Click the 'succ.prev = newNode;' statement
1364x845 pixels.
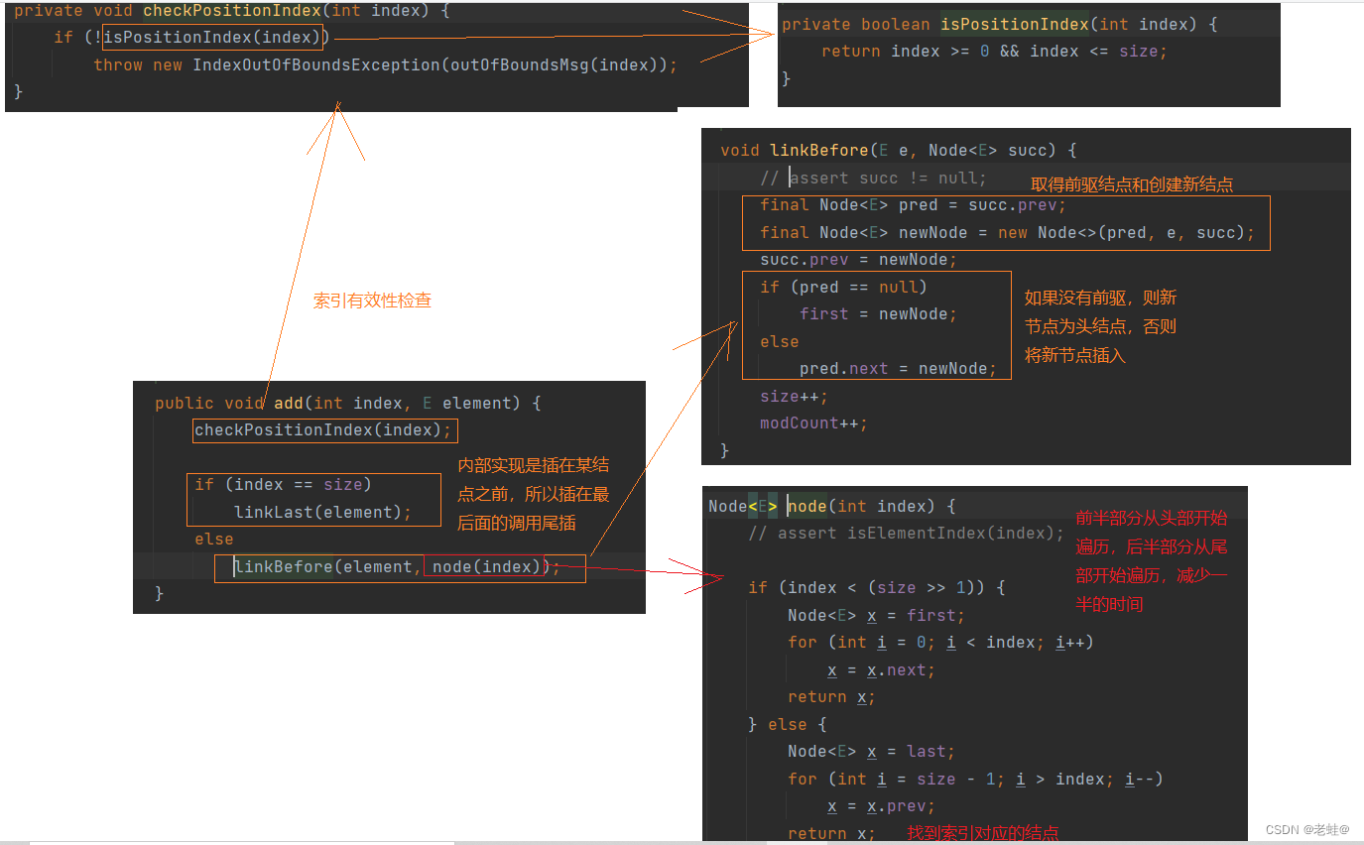(858, 260)
